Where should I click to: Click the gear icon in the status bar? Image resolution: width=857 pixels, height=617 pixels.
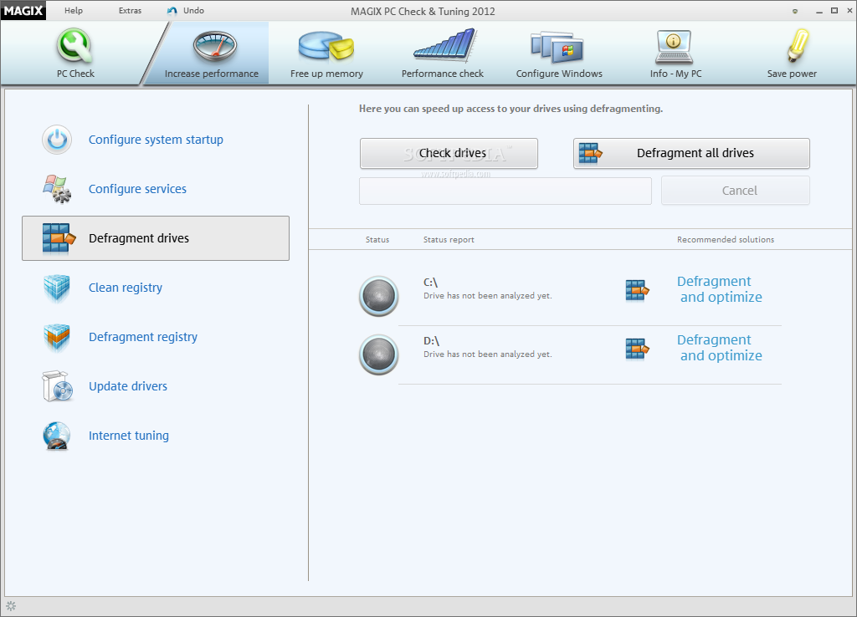11,606
